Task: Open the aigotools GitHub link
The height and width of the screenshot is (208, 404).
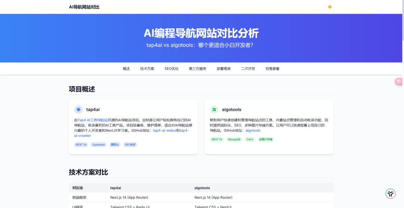Action: point(253,130)
